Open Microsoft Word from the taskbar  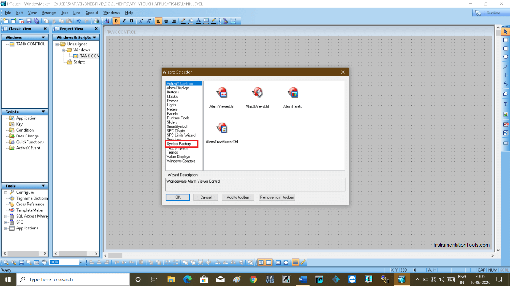click(x=302, y=279)
